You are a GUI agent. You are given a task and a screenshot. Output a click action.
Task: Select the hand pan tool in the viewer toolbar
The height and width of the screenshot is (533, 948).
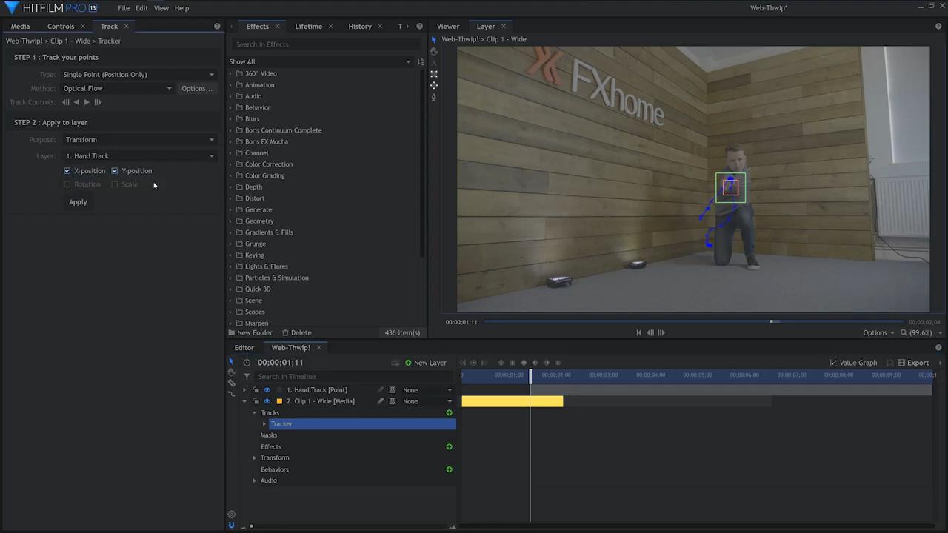(x=433, y=52)
